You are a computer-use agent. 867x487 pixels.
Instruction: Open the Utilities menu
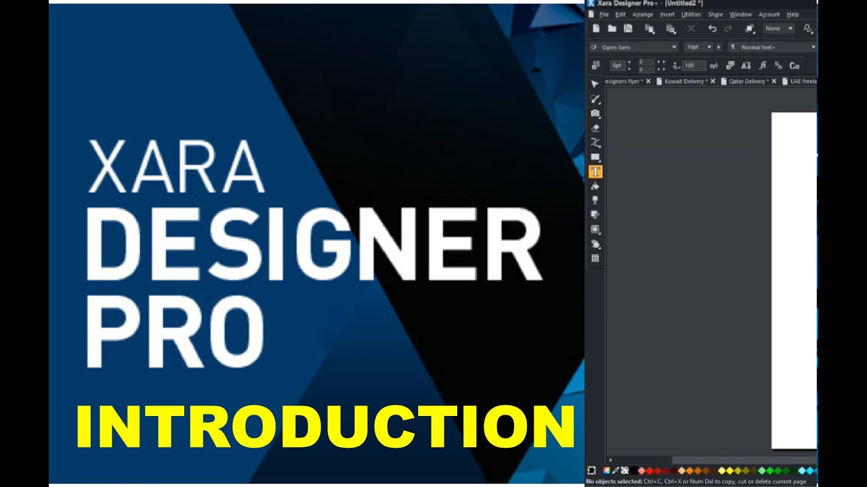point(691,14)
